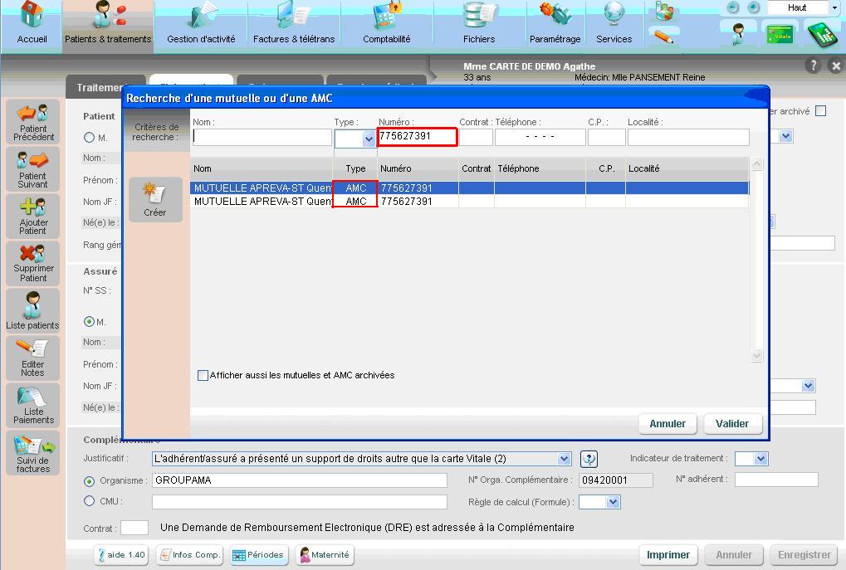Click the results list scroll down arrow

click(757, 355)
